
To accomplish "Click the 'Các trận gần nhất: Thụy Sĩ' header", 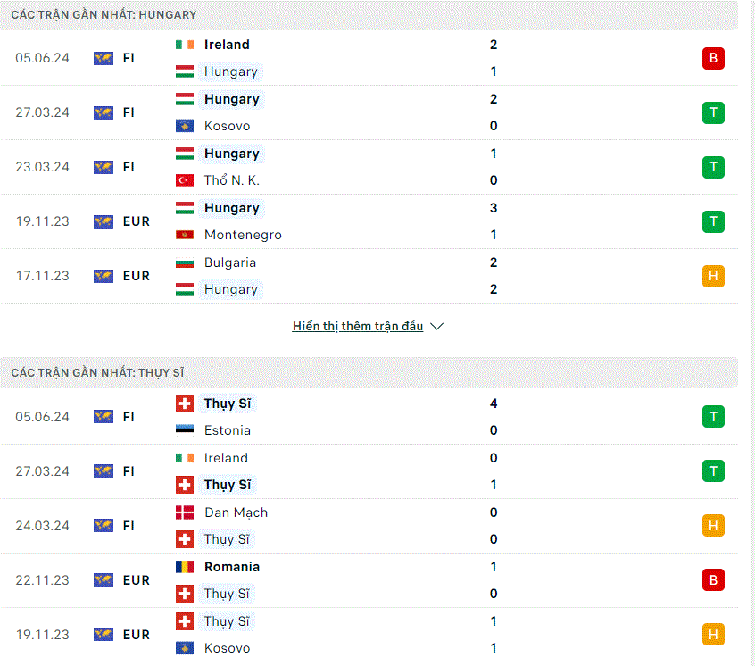I will click(369, 373).
